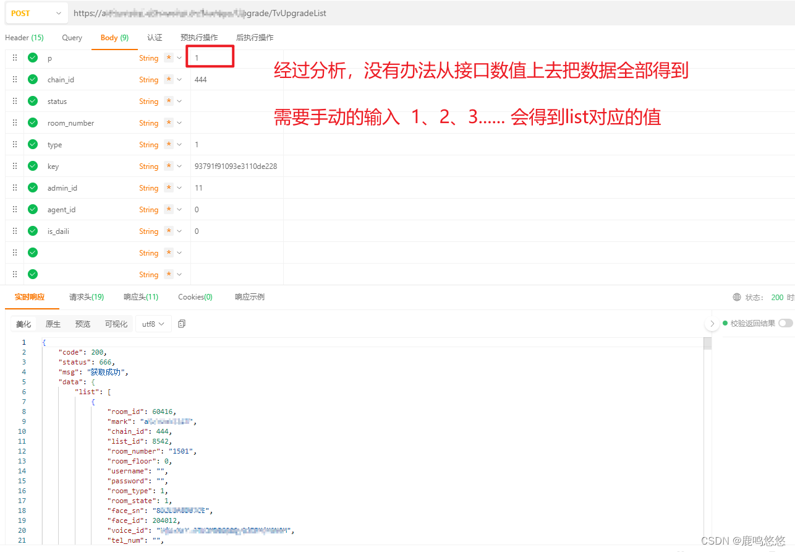795x552 pixels.
Task: Grab the drag handle of key row
Action: [15, 166]
